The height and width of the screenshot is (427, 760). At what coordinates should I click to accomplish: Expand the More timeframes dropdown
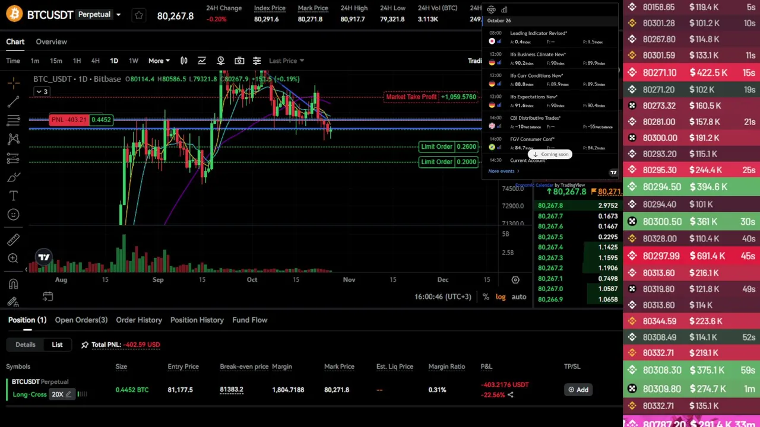click(159, 60)
